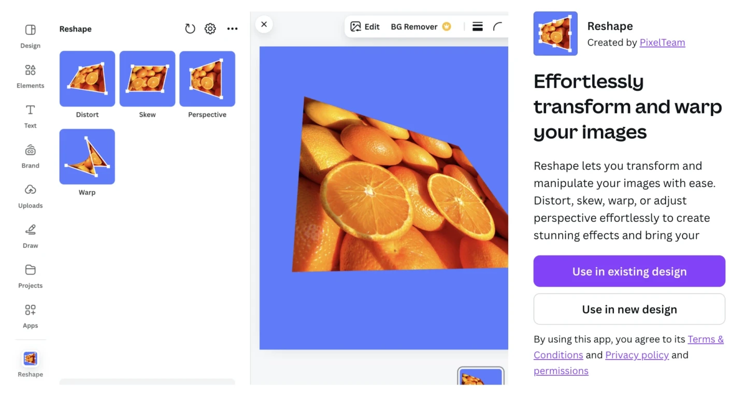
Task: Select the Draw tool
Action: (30, 235)
